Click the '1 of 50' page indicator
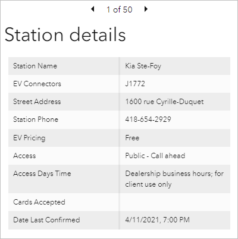Image resolution: width=238 pixels, height=239 pixels. tap(120, 10)
